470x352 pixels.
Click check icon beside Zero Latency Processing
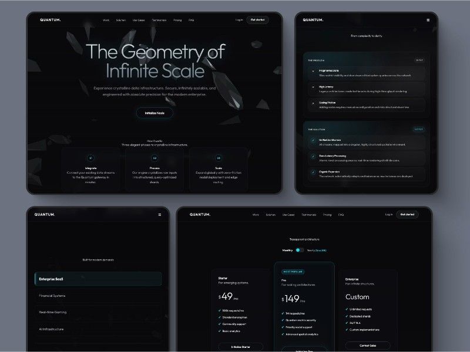point(313,156)
